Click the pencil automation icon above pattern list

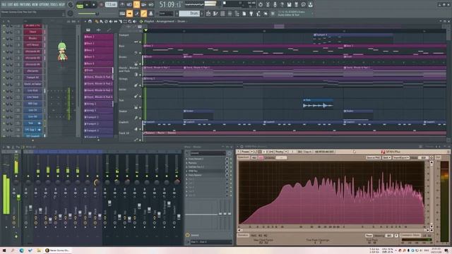click(x=109, y=30)
